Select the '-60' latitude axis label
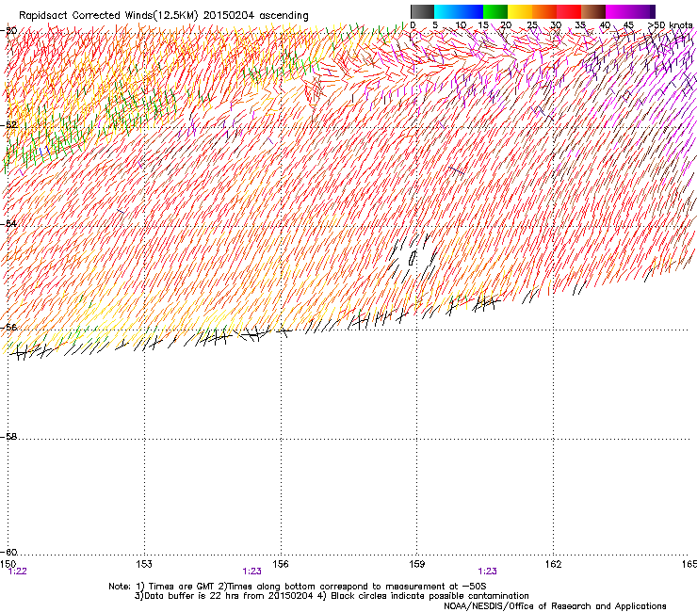 (x=8, y=552)
